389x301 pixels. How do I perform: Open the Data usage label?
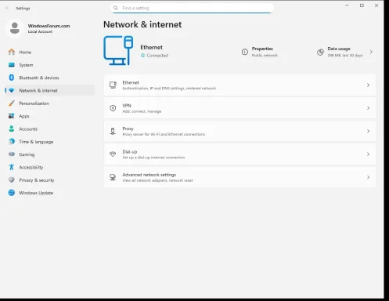(339, 49)
